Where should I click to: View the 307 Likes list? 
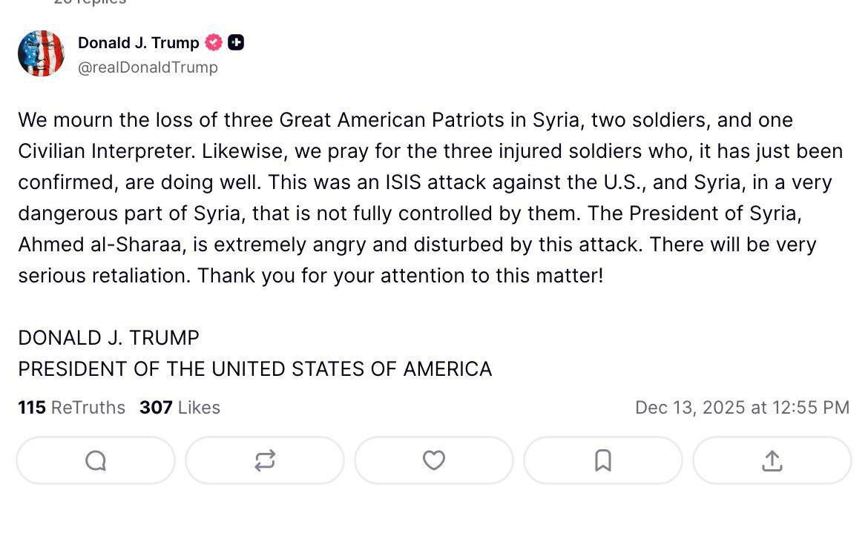click(180, 407)
